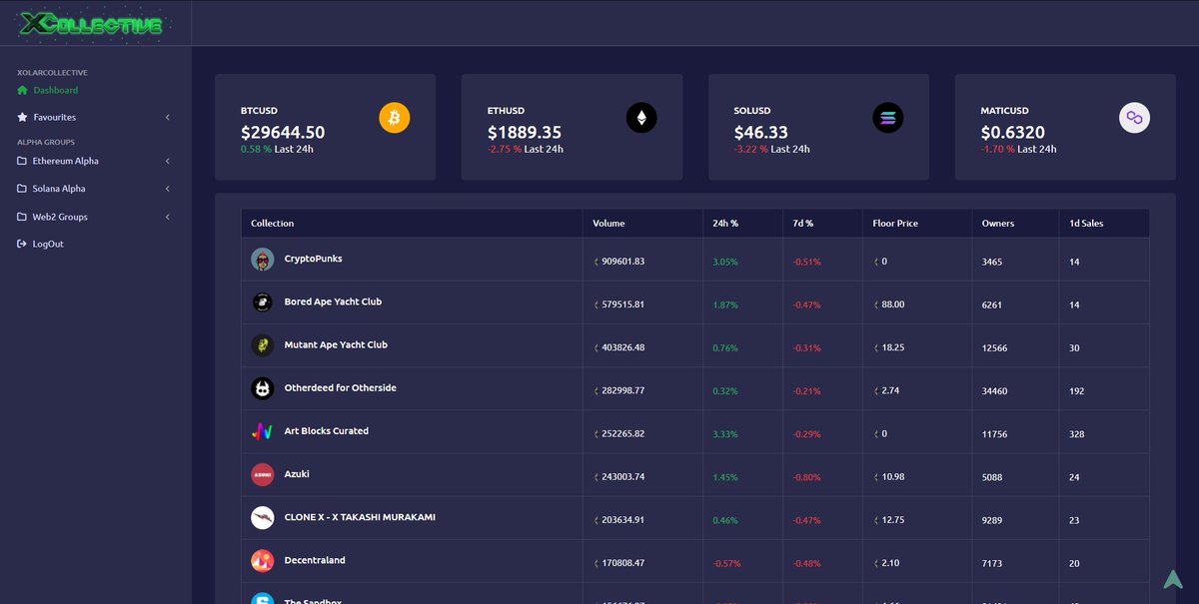
Task: Click the Ethereum Alpha folder icon
Action: click(23, 161)
